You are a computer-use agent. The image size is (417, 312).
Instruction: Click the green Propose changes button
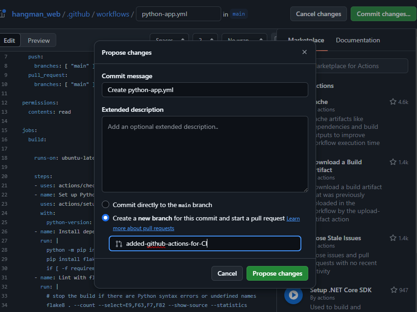point(277,273)
